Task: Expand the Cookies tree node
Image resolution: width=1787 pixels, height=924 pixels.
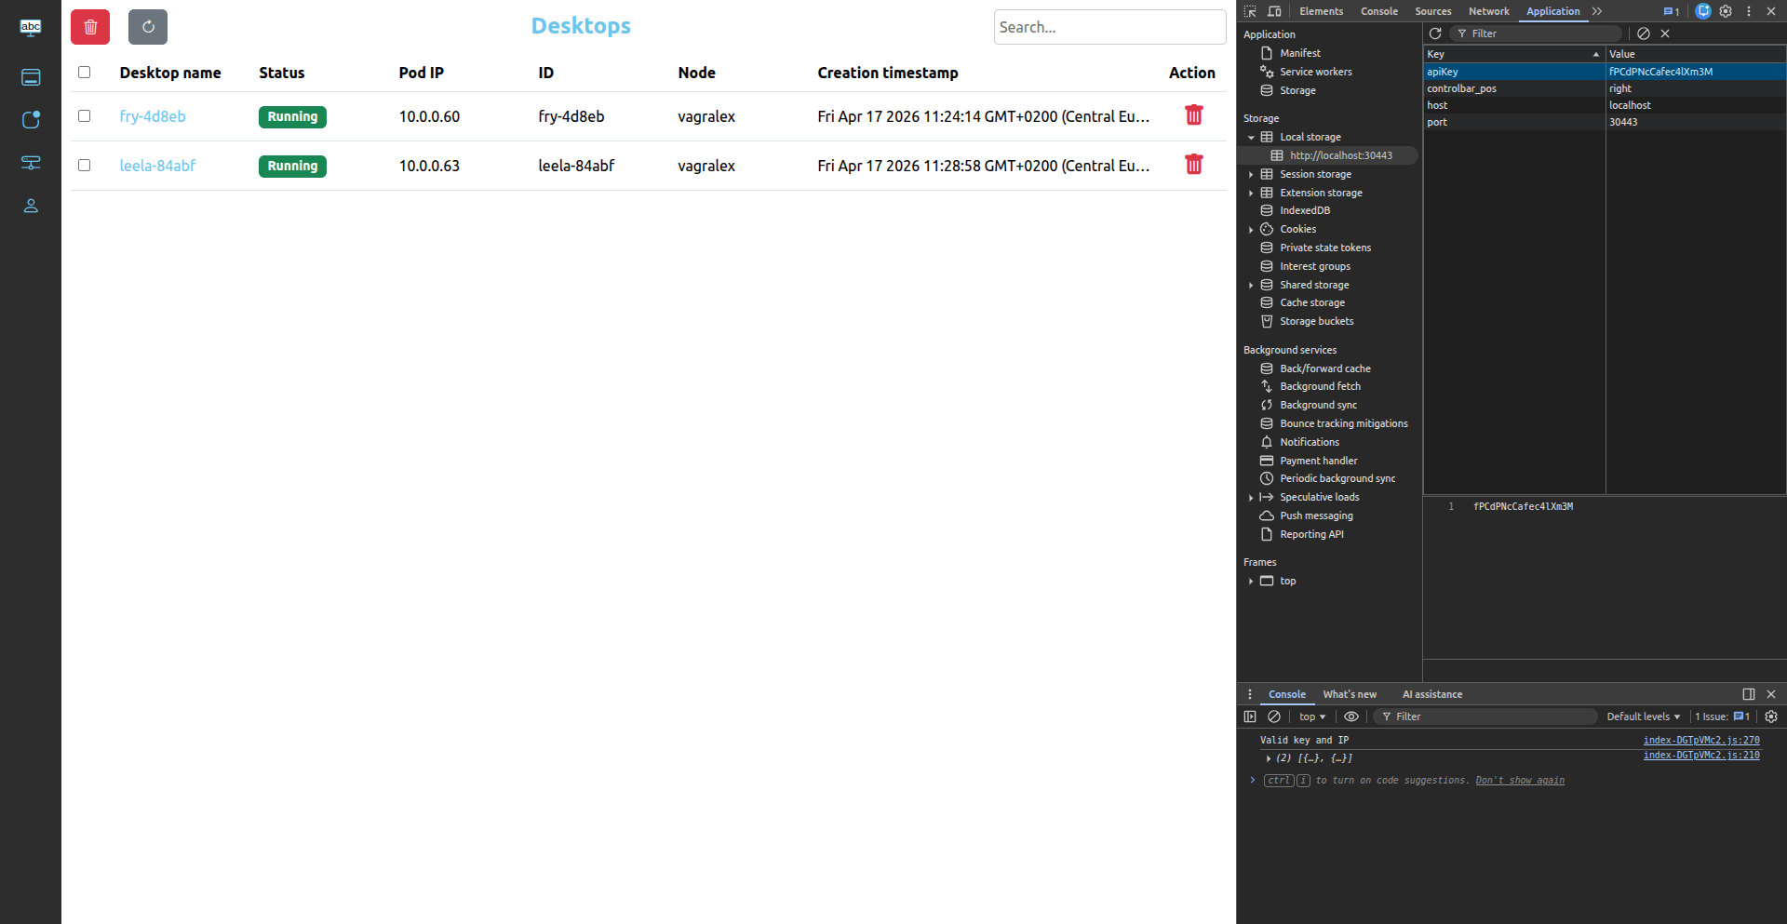Action: point(1251,229)
